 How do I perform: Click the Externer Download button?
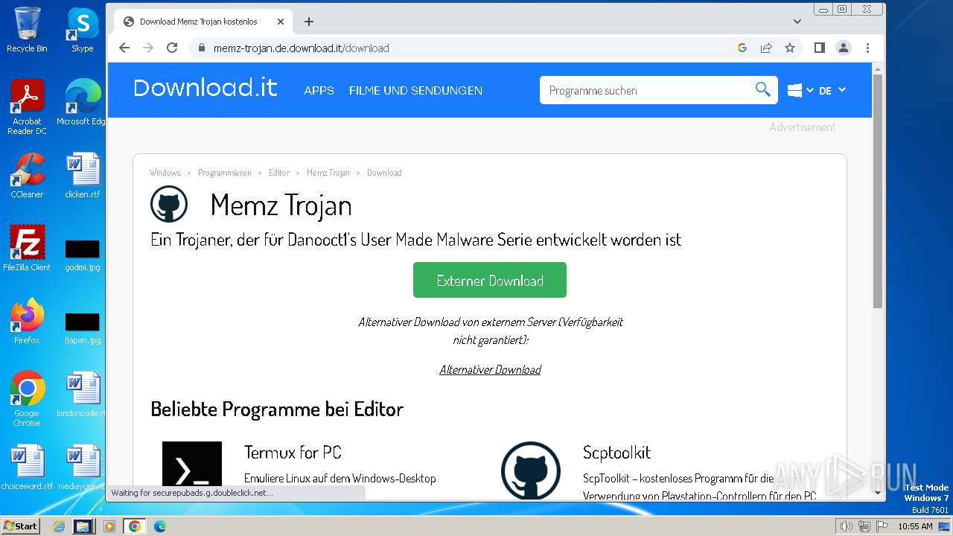(490, 280)
